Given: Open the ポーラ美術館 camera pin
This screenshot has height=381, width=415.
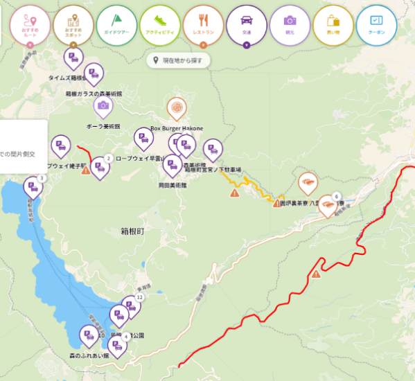Looking at the screenshot, I should click(103, 107).
